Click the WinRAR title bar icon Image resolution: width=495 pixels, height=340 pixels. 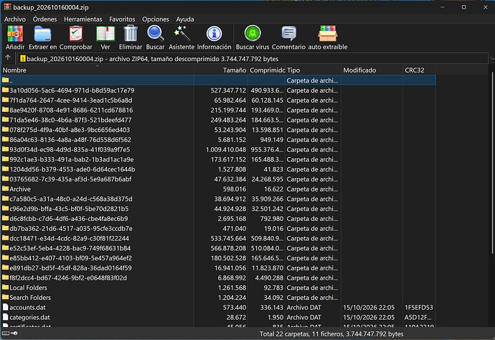click(x=7, y=6)
